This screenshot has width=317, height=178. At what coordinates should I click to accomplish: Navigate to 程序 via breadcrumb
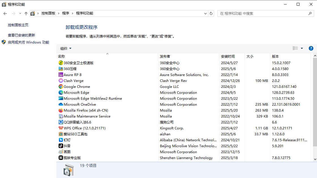66,13
